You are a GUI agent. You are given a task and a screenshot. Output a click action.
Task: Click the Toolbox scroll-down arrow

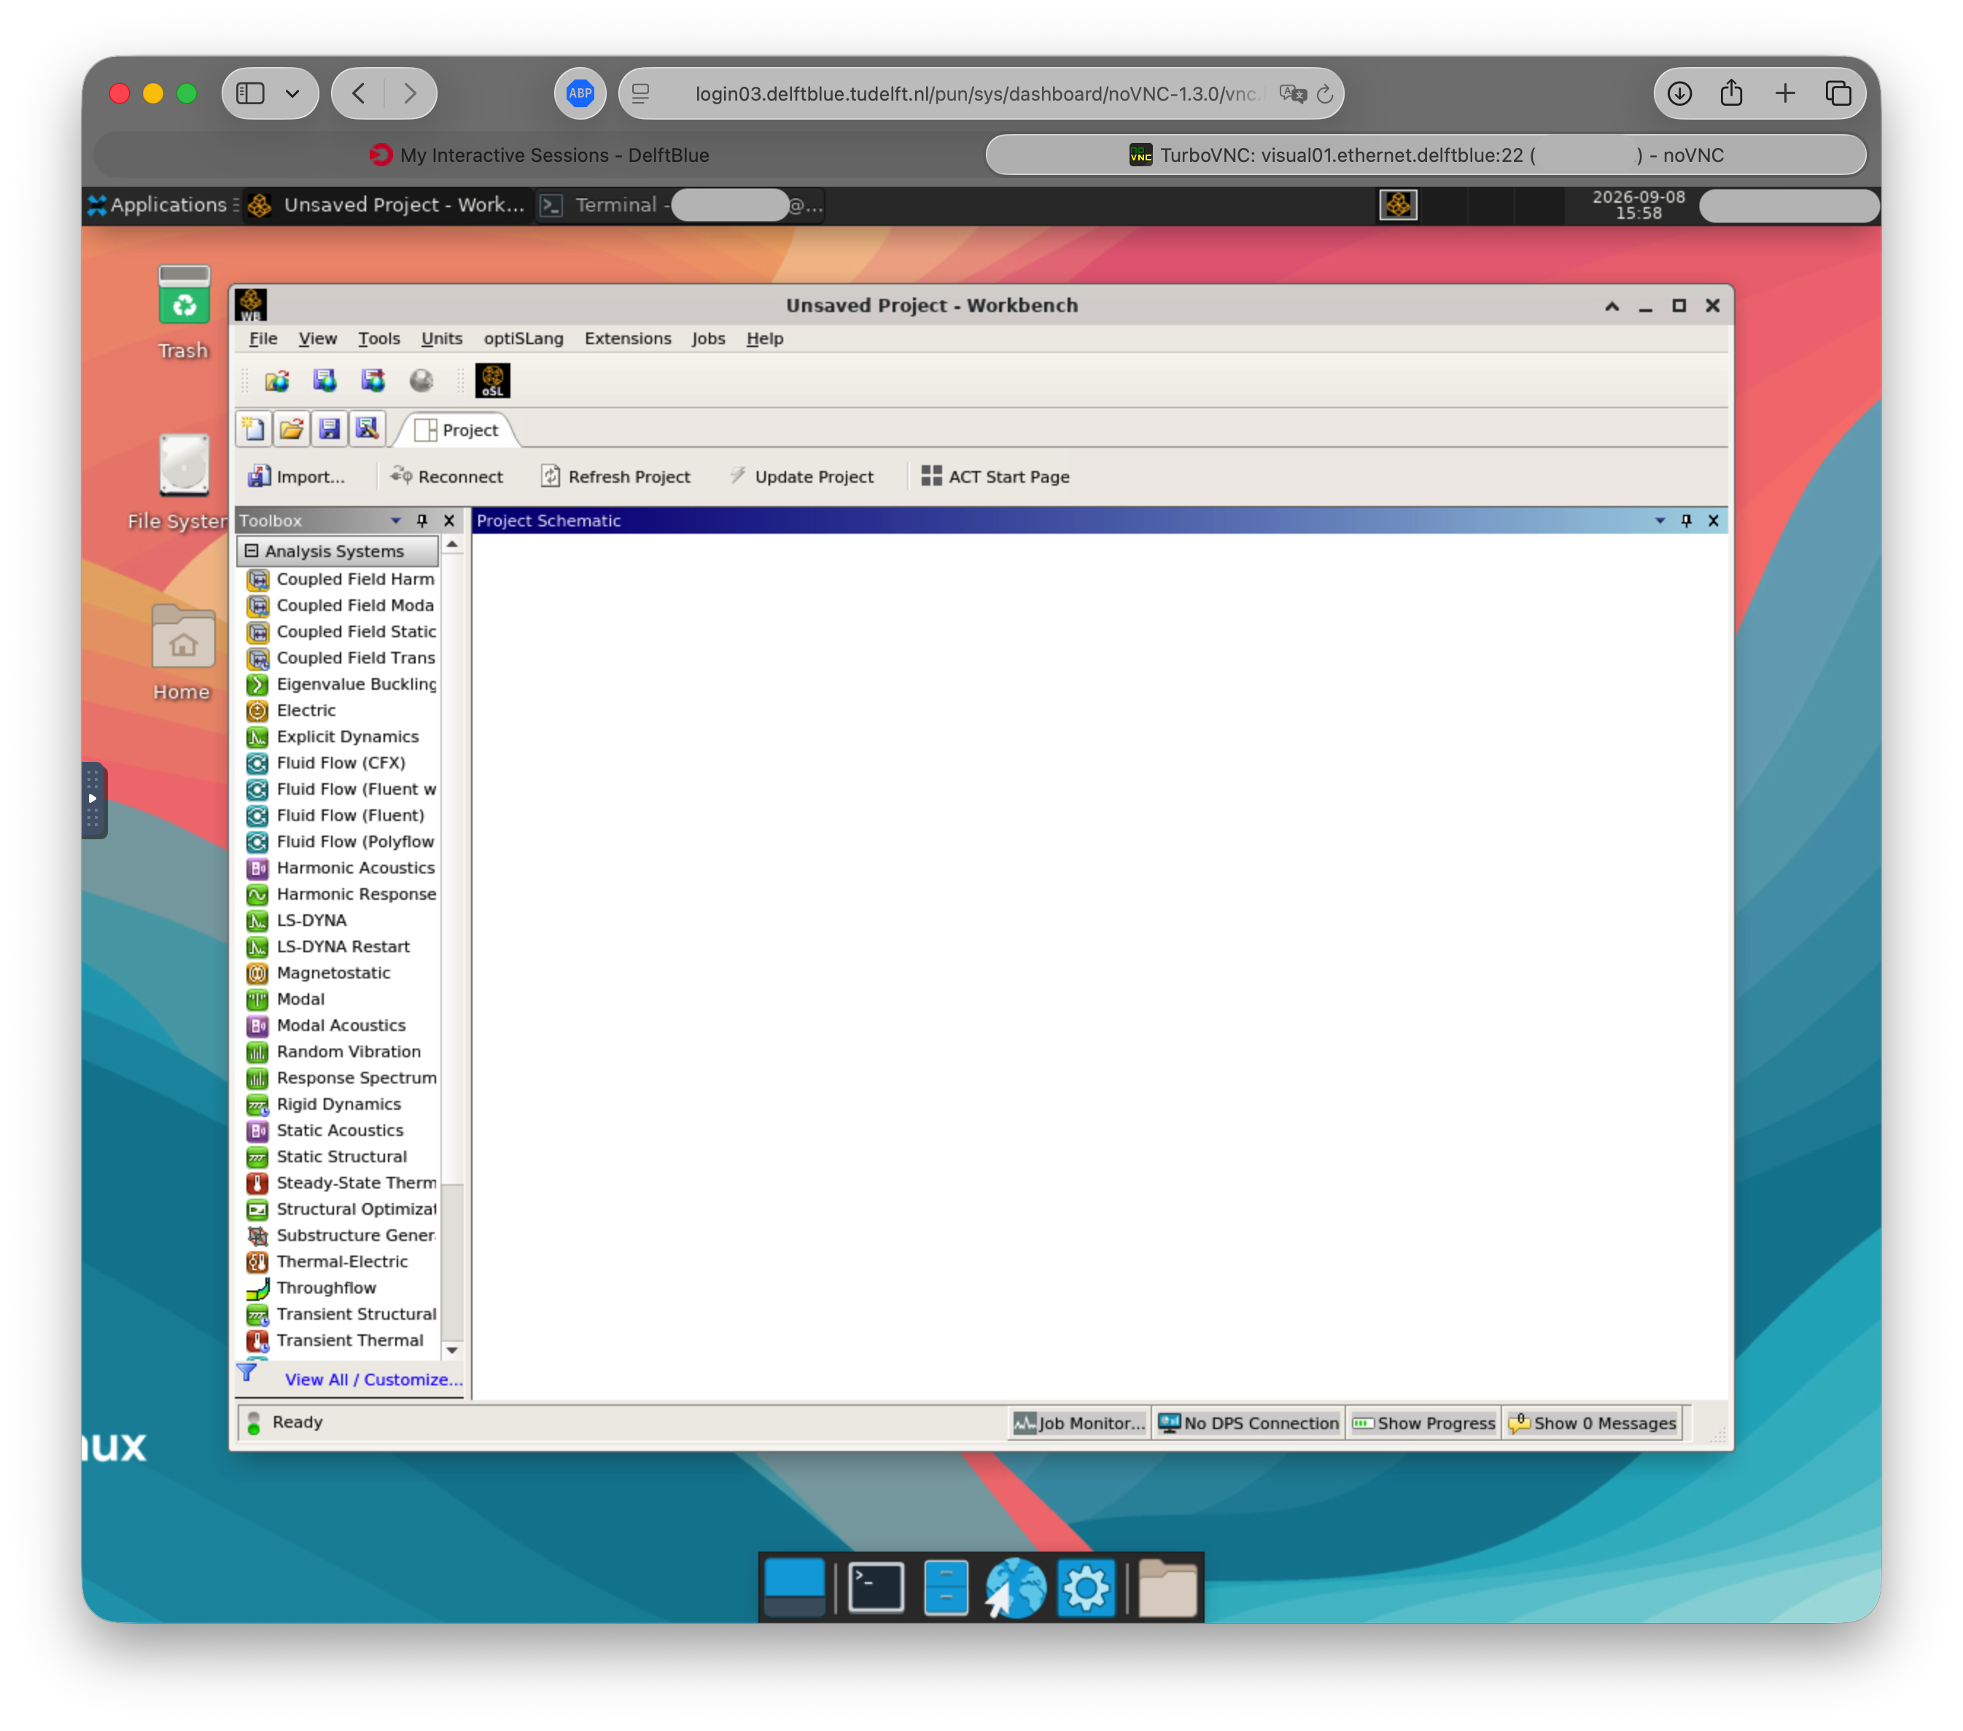pyautogui.click(x=452, y=1351)
